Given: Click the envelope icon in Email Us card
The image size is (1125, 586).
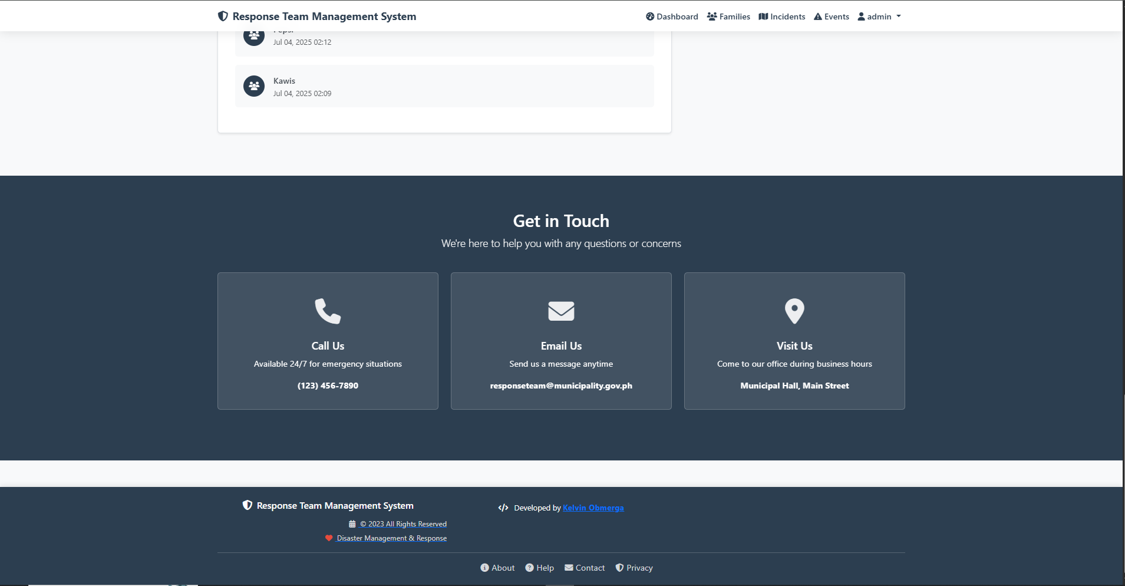Looking at the screenshot, I should click(x=560, y=311).
